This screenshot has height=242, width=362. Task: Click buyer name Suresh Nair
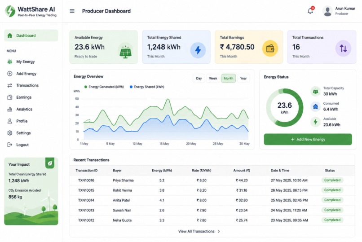click(x=122, y=210)
